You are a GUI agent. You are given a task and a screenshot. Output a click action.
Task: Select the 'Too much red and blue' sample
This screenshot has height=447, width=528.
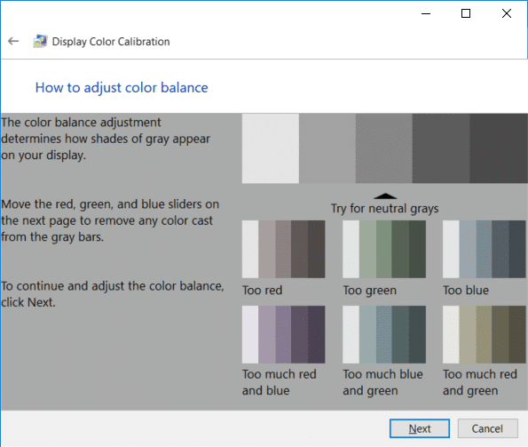[284, 334]
